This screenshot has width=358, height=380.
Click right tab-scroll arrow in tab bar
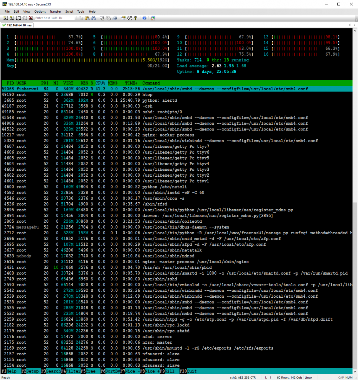354,25
